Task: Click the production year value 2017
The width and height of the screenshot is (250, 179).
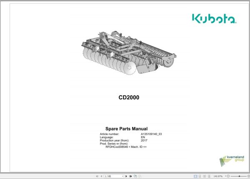Action: pyautogui.click(x=144, y=140)
